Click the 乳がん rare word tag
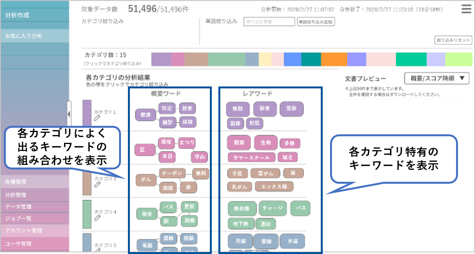475x254 pixels. [239, 186]
